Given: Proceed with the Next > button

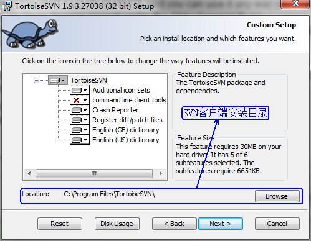Looking at the screenshot, I should point(221,224).
